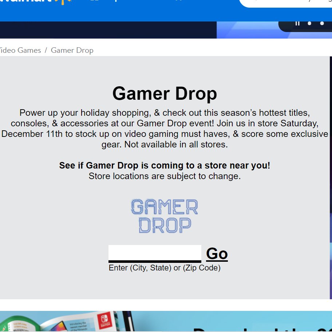Click the blue Gamer Drop logo image
This screenshot has height=332, width=332.
[x=165, y=216]
